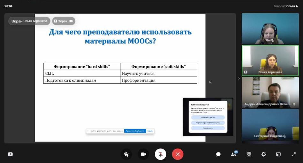
Task: Switch to grid view layout
Action: (249, 154)
